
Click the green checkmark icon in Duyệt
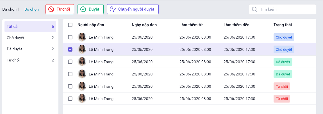[x=83, y=9]
